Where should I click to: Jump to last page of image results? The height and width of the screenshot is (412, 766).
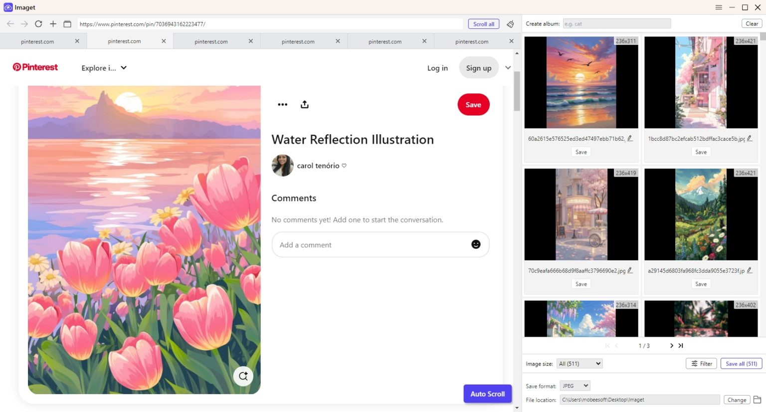pos(681,346)
